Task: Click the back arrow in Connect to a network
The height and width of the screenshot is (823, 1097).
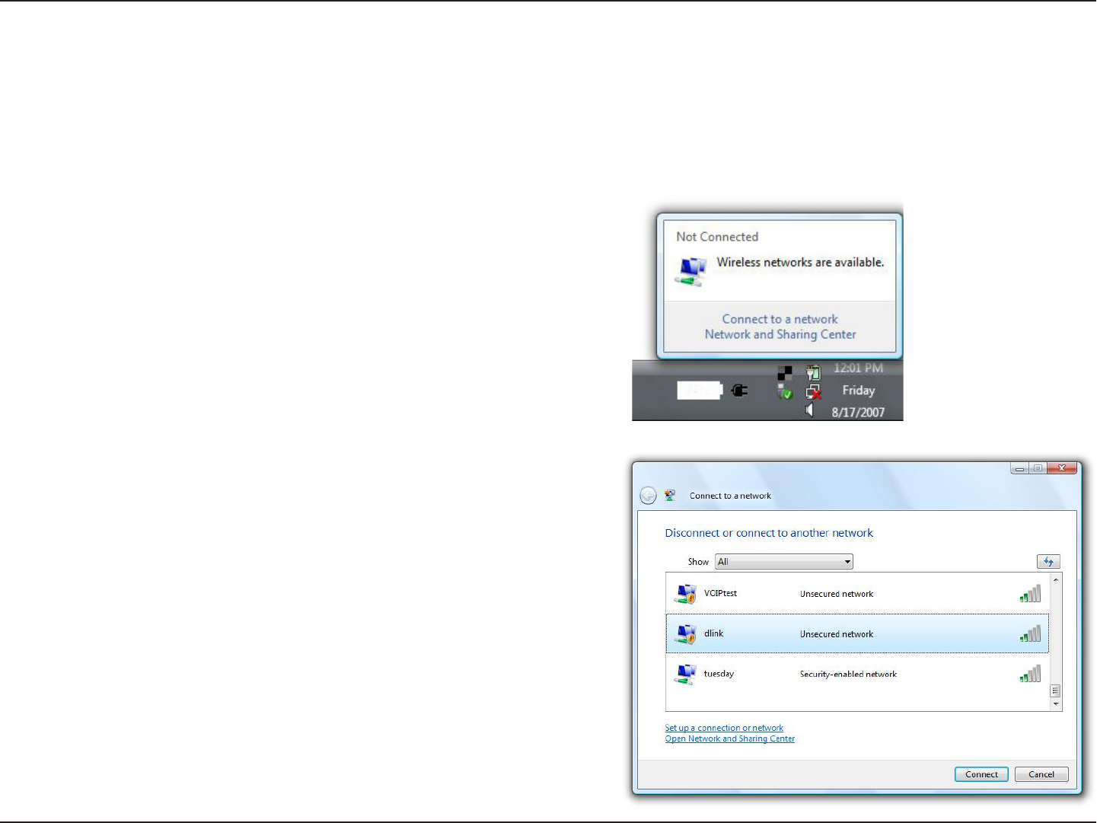Action: click(x=648, y=496)
